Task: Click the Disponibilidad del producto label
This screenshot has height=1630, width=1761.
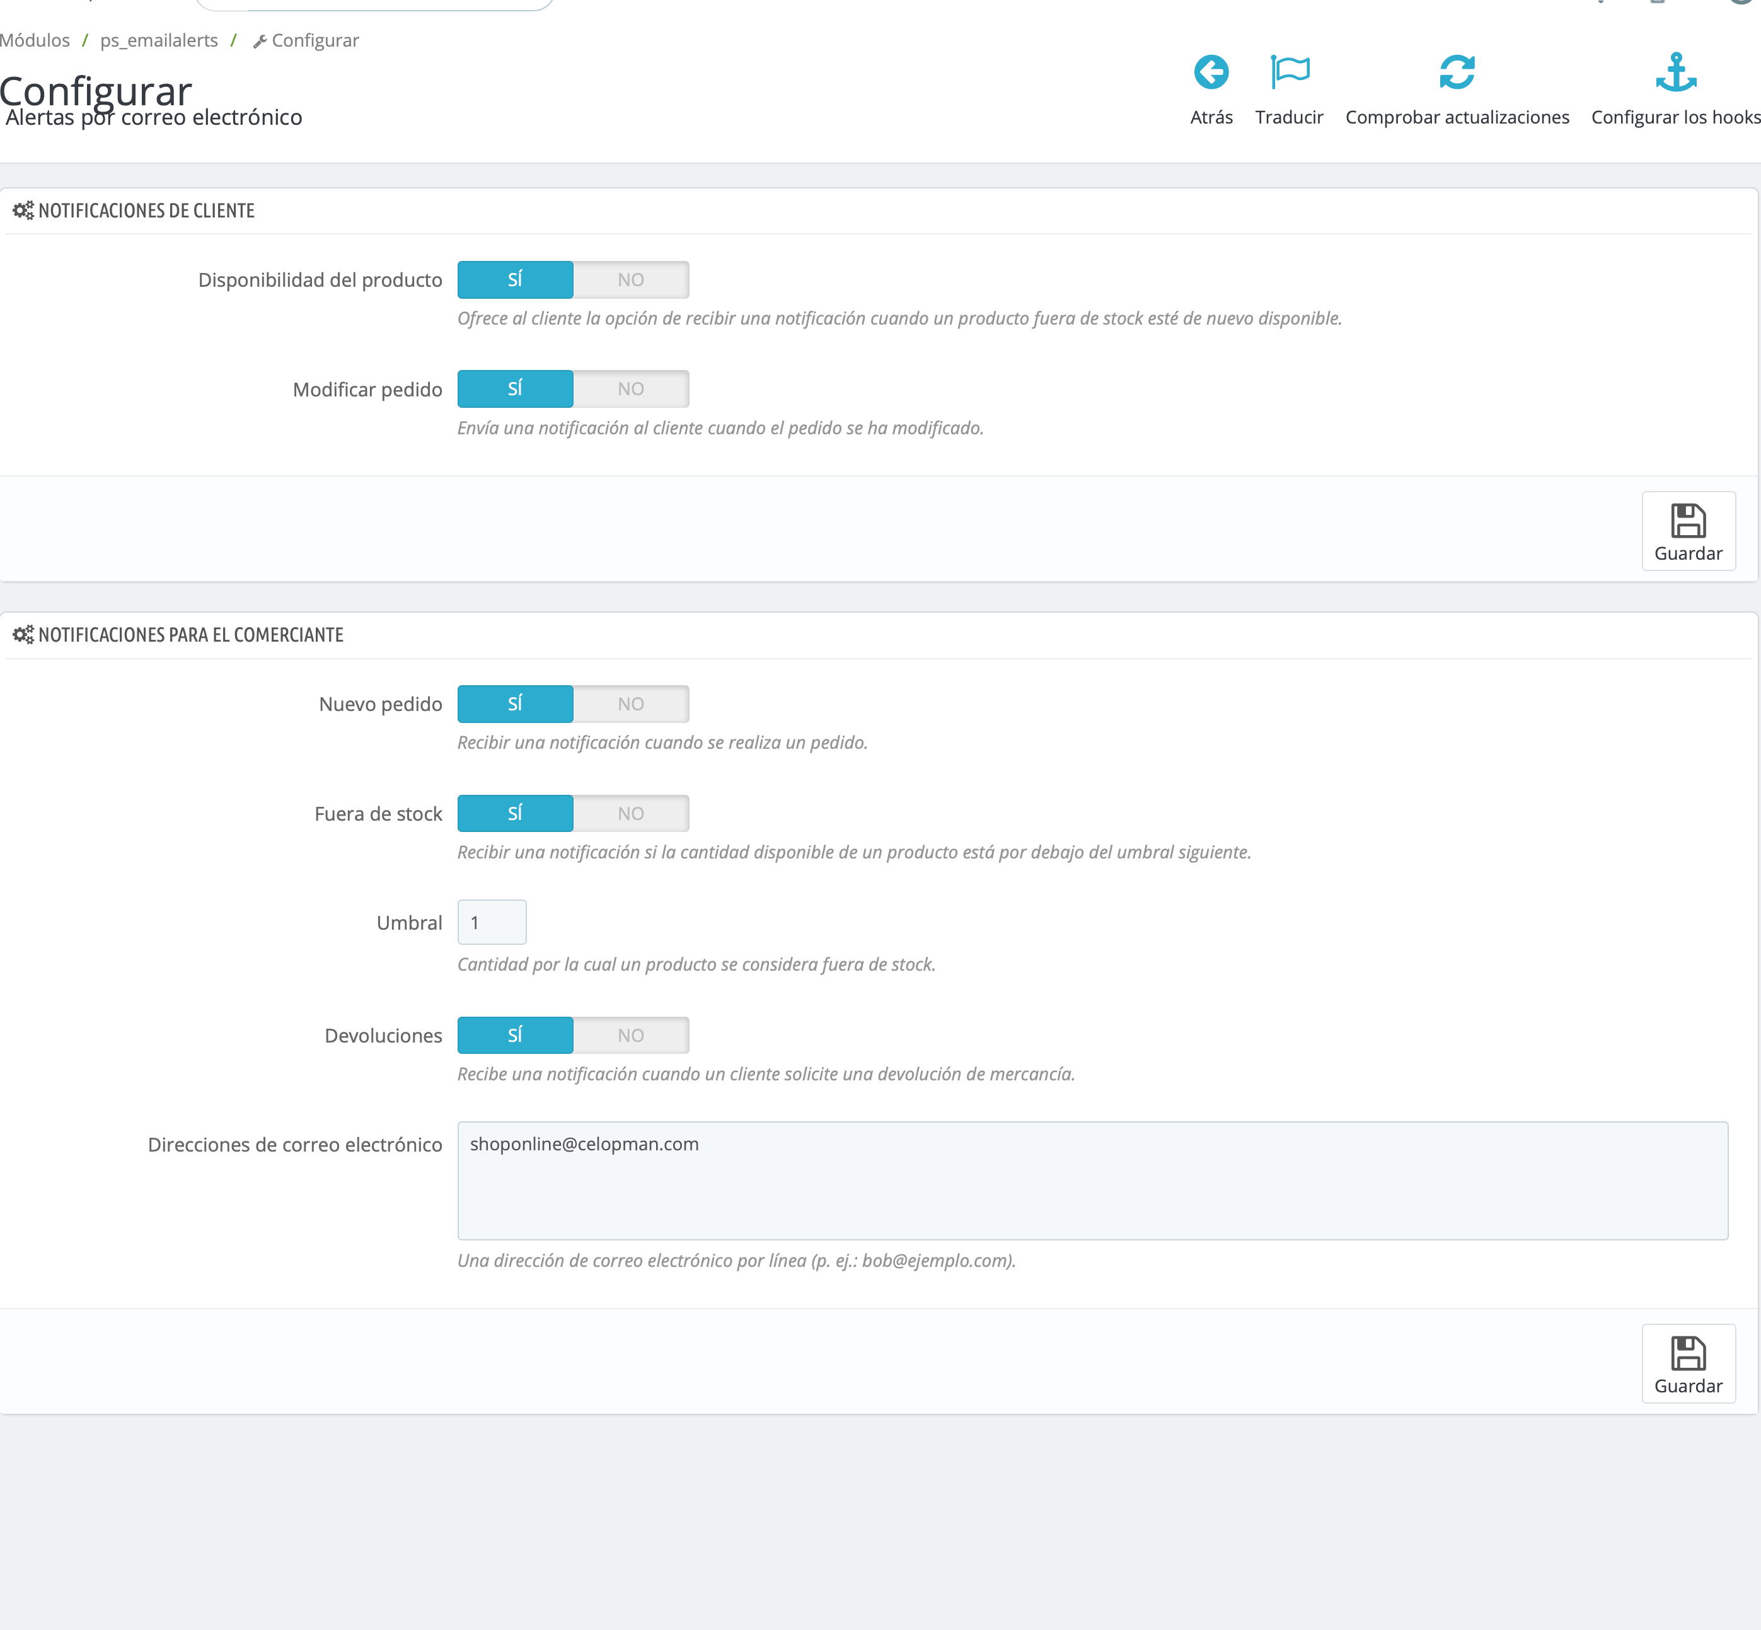Action: click(320, 280)
